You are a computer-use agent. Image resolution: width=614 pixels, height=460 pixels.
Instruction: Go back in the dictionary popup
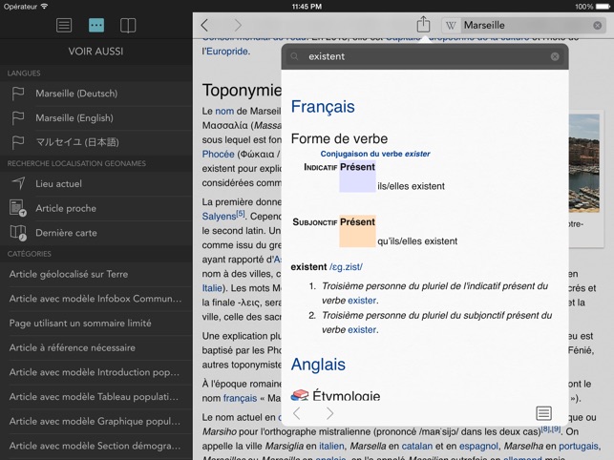point(297,413)
